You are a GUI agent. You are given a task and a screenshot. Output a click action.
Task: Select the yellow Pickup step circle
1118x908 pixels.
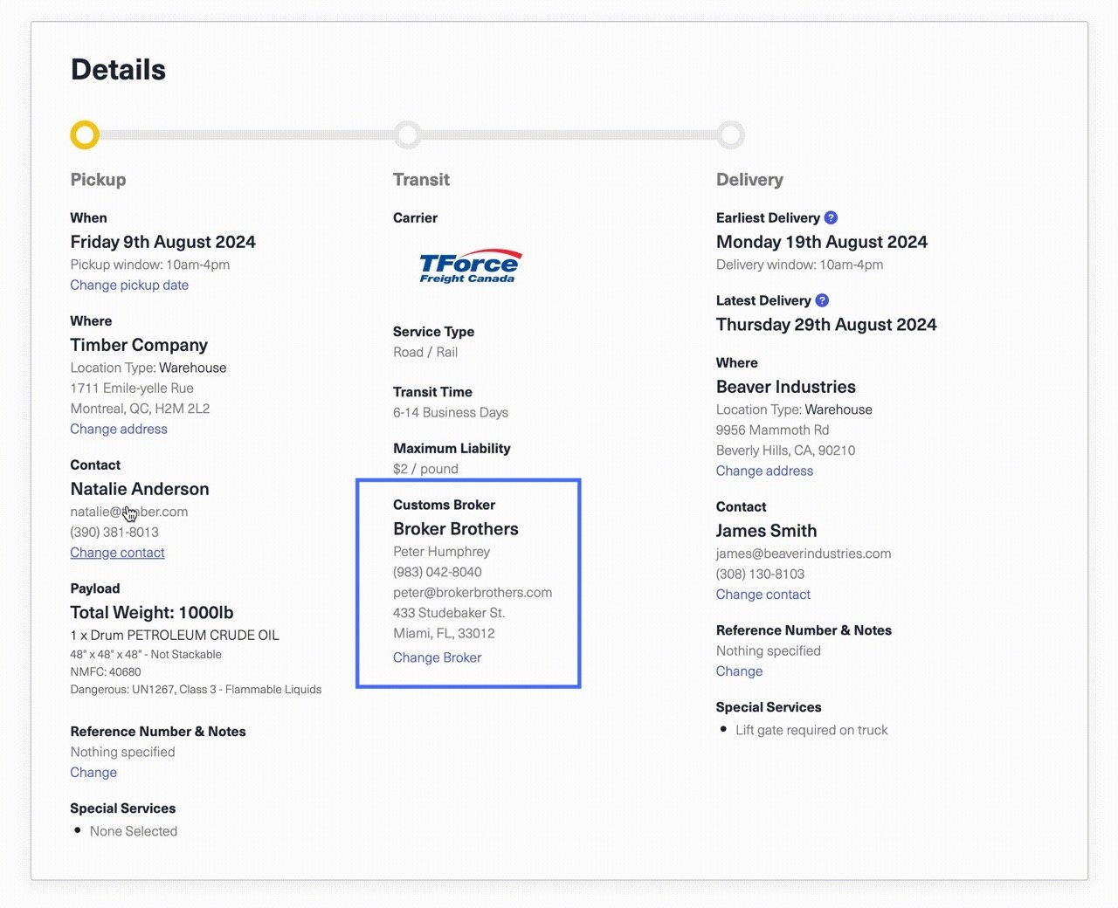coord(85,135)
